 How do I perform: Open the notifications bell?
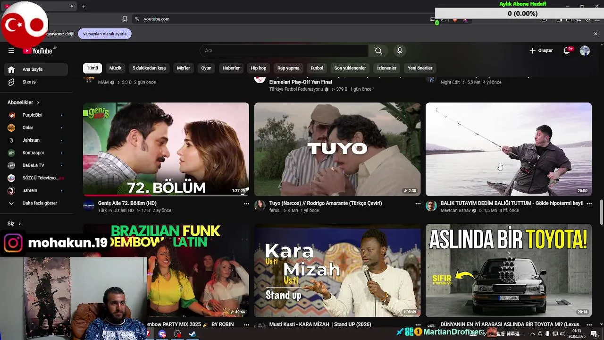(x=567, y=51)
